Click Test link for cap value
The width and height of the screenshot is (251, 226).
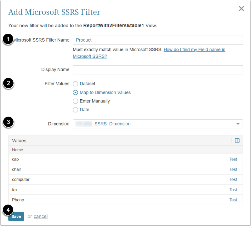pos(233,159)
